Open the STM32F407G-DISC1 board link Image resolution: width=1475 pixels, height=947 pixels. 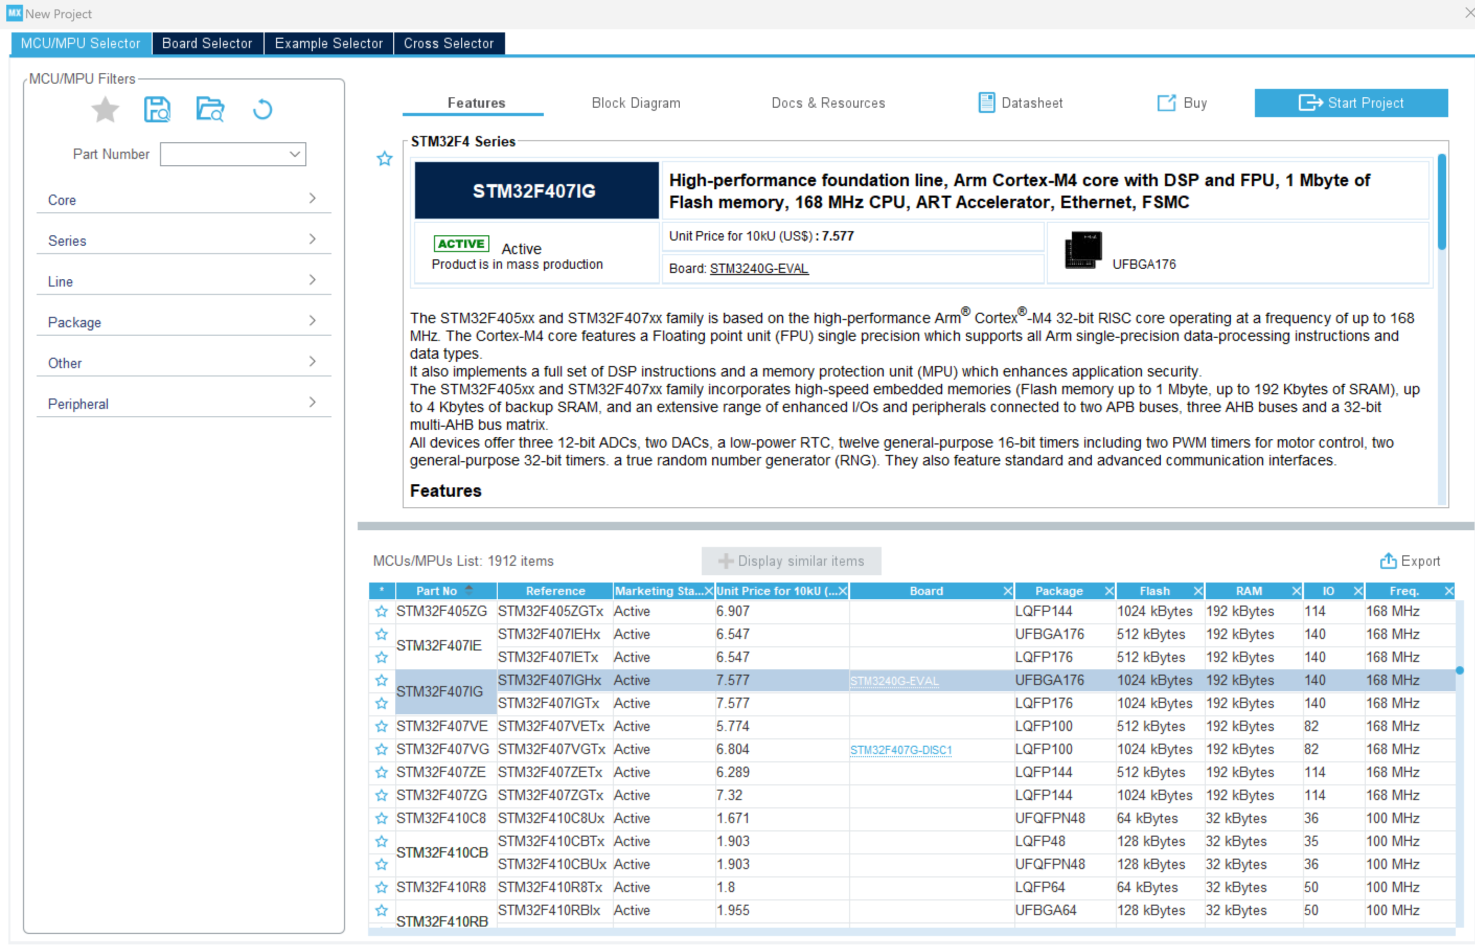tap(901, 750)
